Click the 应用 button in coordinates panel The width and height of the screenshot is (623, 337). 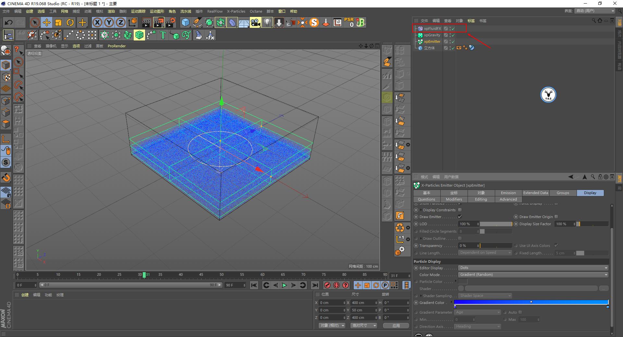pos(396,325)
